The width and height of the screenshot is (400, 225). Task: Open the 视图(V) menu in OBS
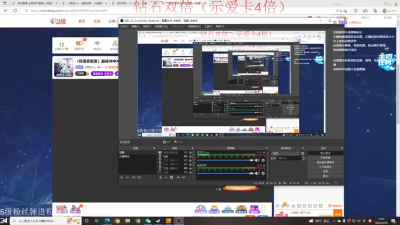147,26
